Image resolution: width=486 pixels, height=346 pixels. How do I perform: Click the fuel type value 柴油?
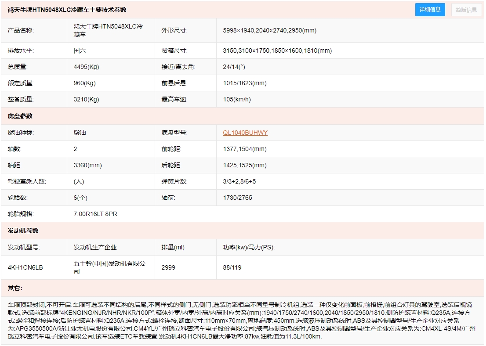(80, 133)
